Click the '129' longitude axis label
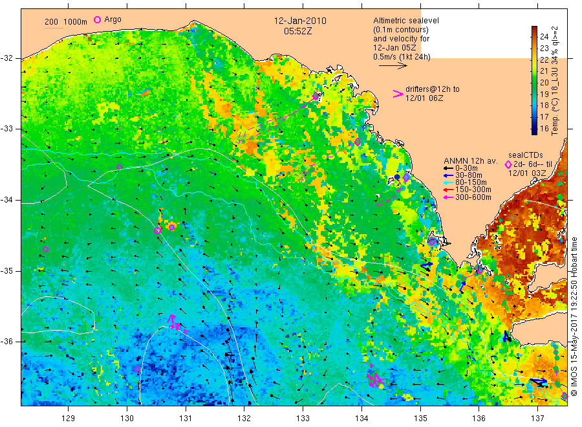 tap(69, 419)
